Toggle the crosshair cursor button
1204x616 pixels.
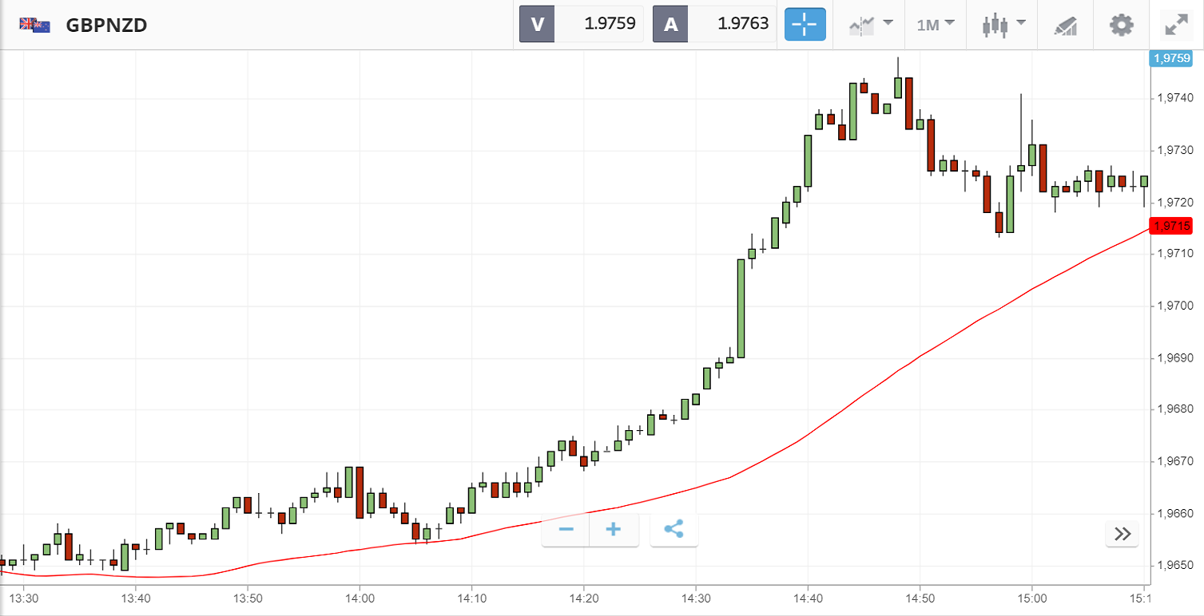805,25
